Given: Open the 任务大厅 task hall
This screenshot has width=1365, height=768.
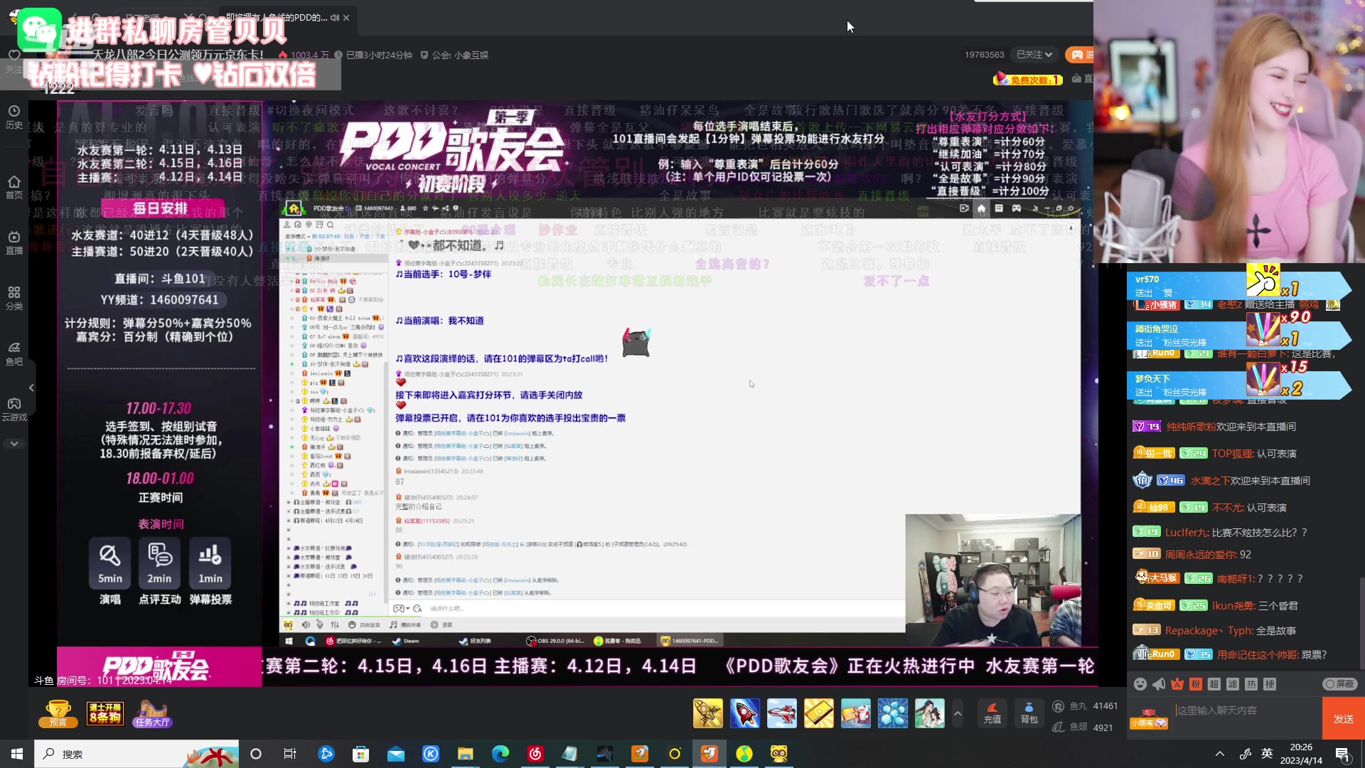Looking at the screenshot, I should [152, 713].
